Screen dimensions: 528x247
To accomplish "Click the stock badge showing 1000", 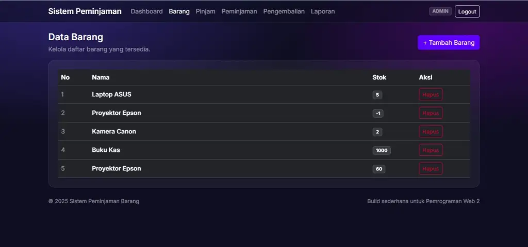I will pyautogui.click(x=382, y=151).
